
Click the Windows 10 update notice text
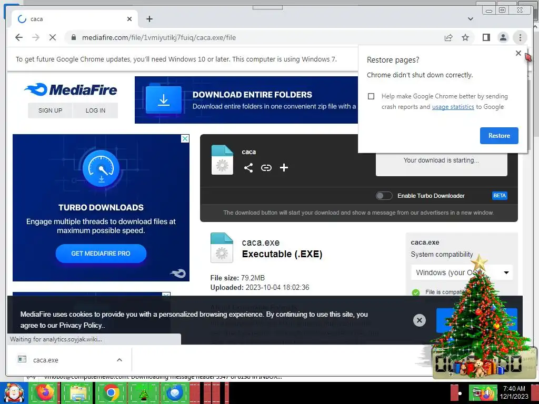pyautogui.click(x=176, y=59)
